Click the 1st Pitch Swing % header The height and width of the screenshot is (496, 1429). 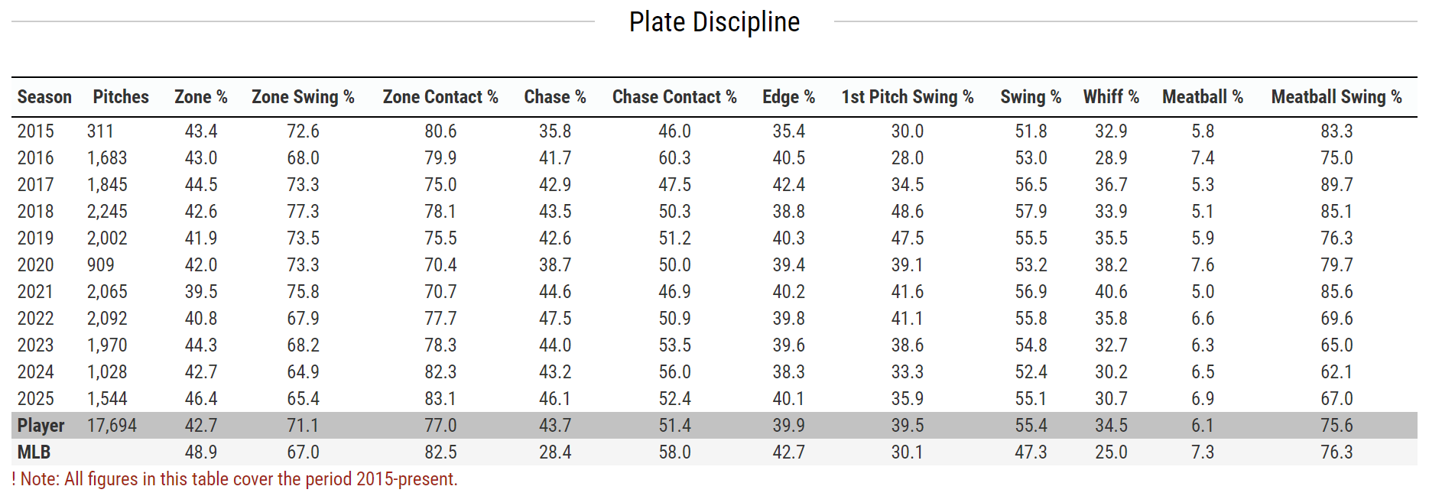click(907, 97)
